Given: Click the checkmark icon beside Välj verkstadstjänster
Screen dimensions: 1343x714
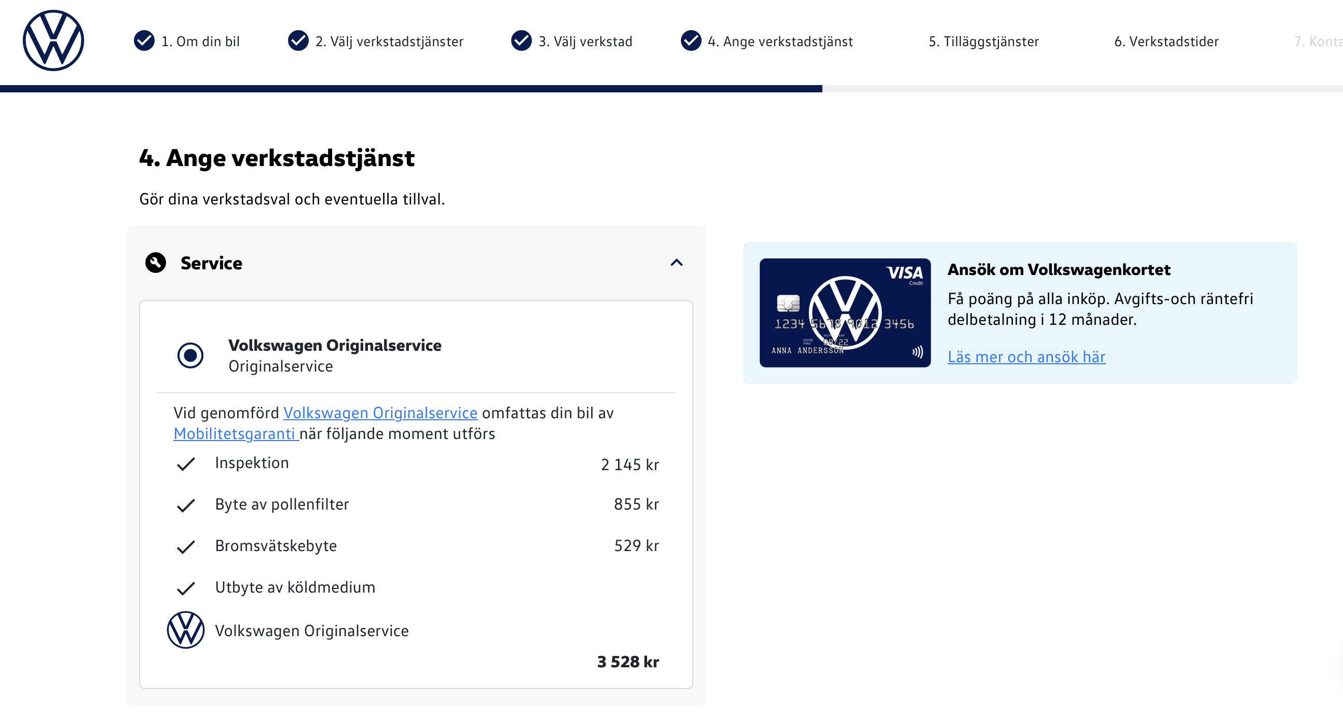Looking at the screenshot, I should (x=298, y=40).
